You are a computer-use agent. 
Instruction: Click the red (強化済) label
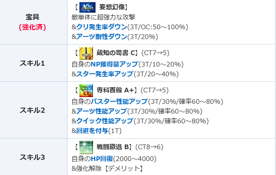pos(32,27)
